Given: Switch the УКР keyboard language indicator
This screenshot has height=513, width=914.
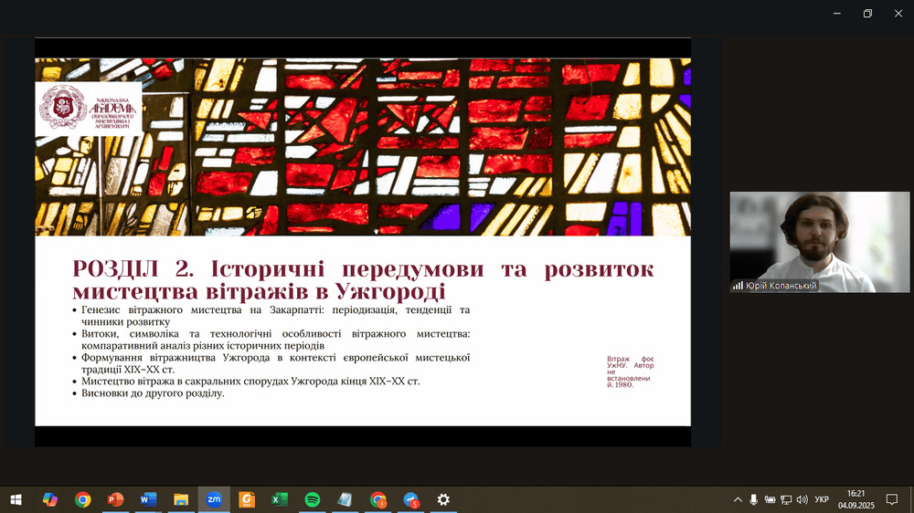Looking at the screenshot, I should pos(822,499).
